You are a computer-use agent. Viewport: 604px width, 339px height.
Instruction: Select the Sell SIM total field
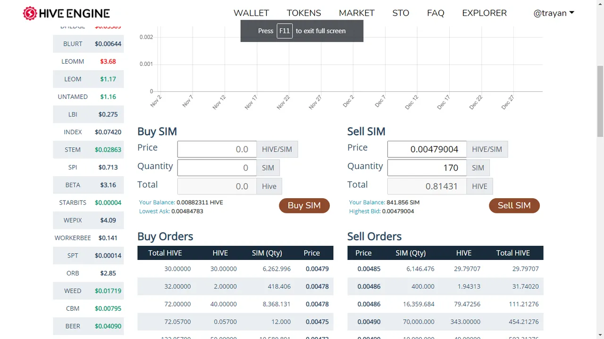[427, 186]
